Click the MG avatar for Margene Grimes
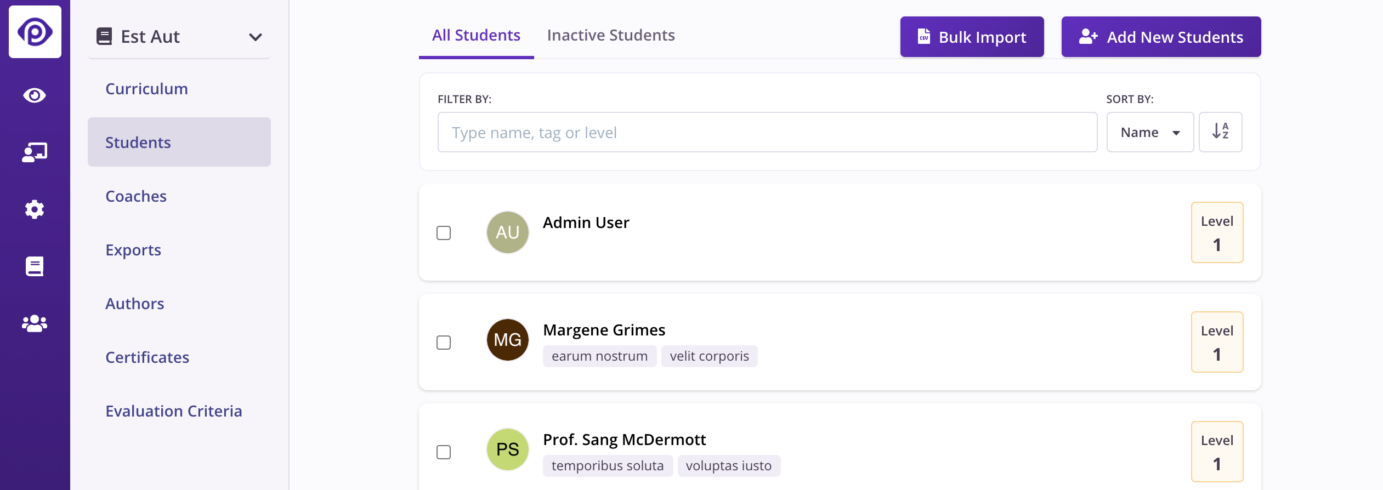The width and height of the screenshot is (1383, 490). 507,340
